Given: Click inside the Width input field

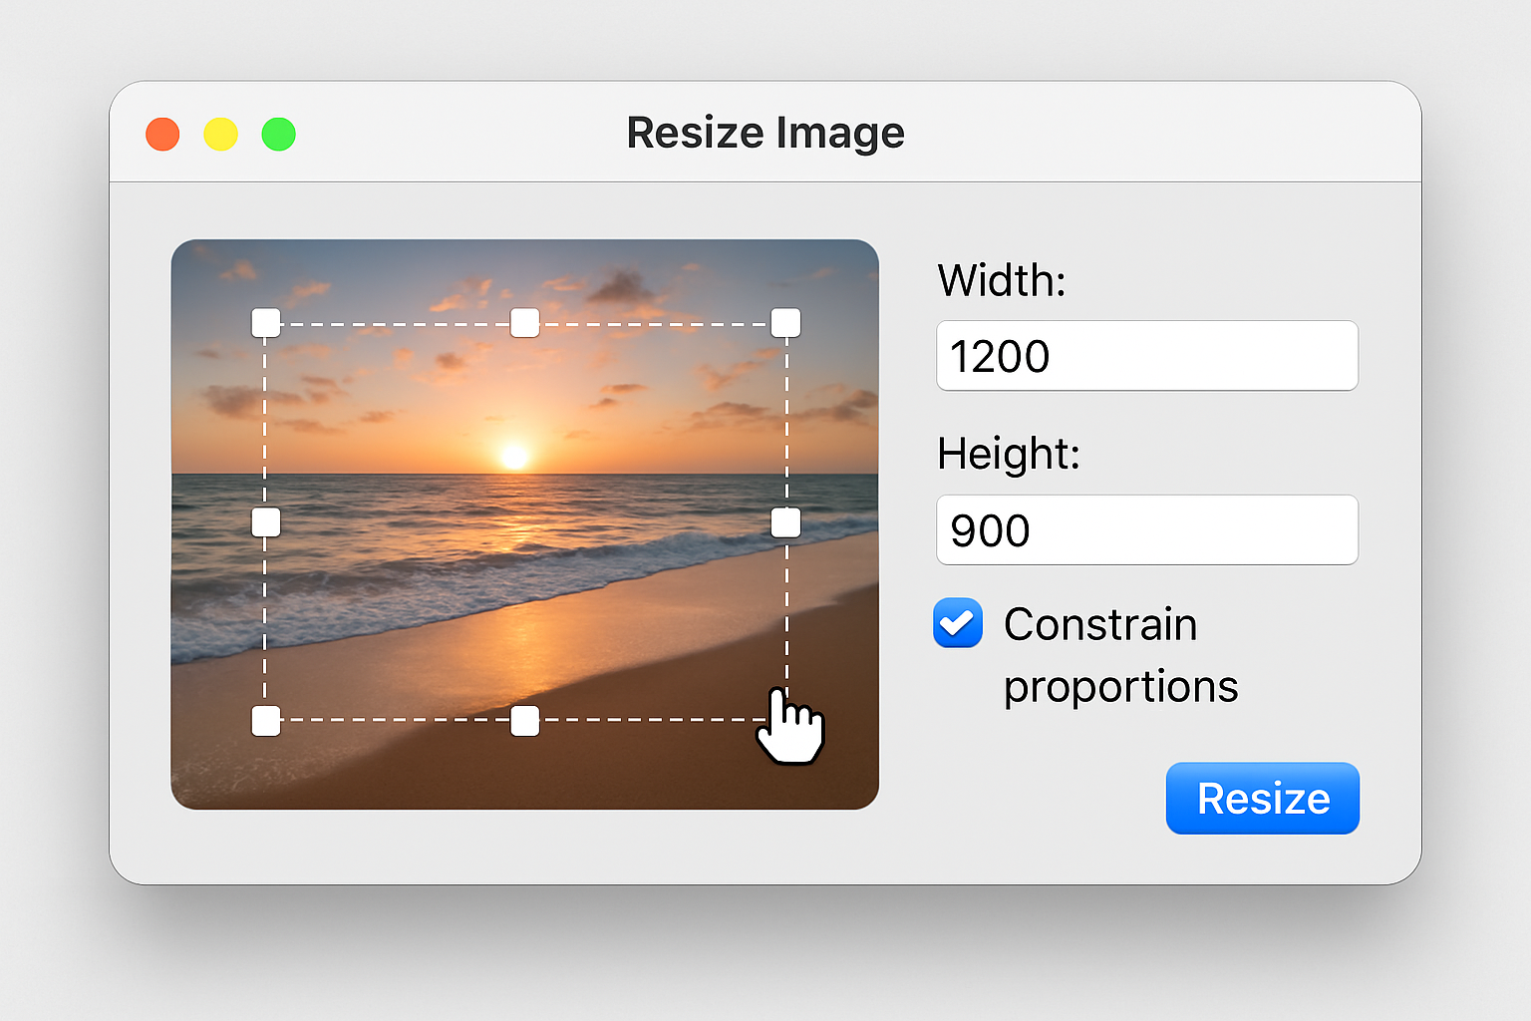Looking at the screenshot, I should pyautogui.click(x=1146, y=356).
